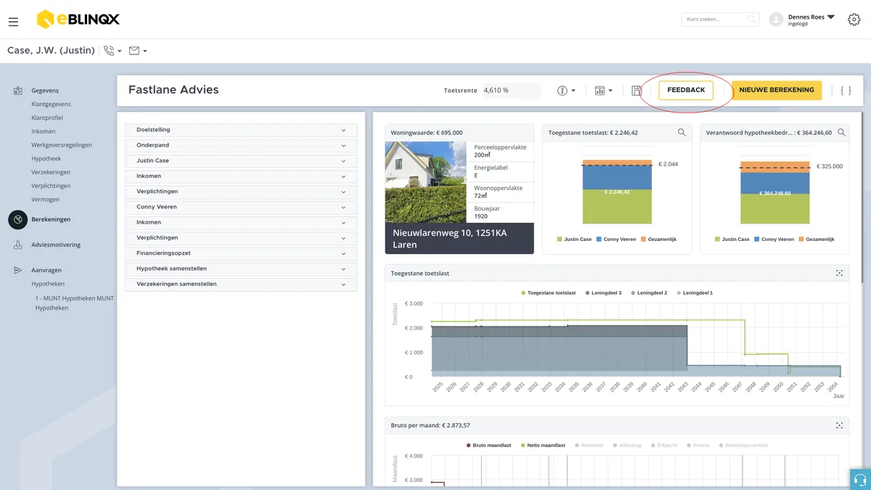Image resolution: width=871 pixels, height=490 pixels.
Task: Toggle Leningdeel 3 series in legend
Action: (x=604, y=293)
